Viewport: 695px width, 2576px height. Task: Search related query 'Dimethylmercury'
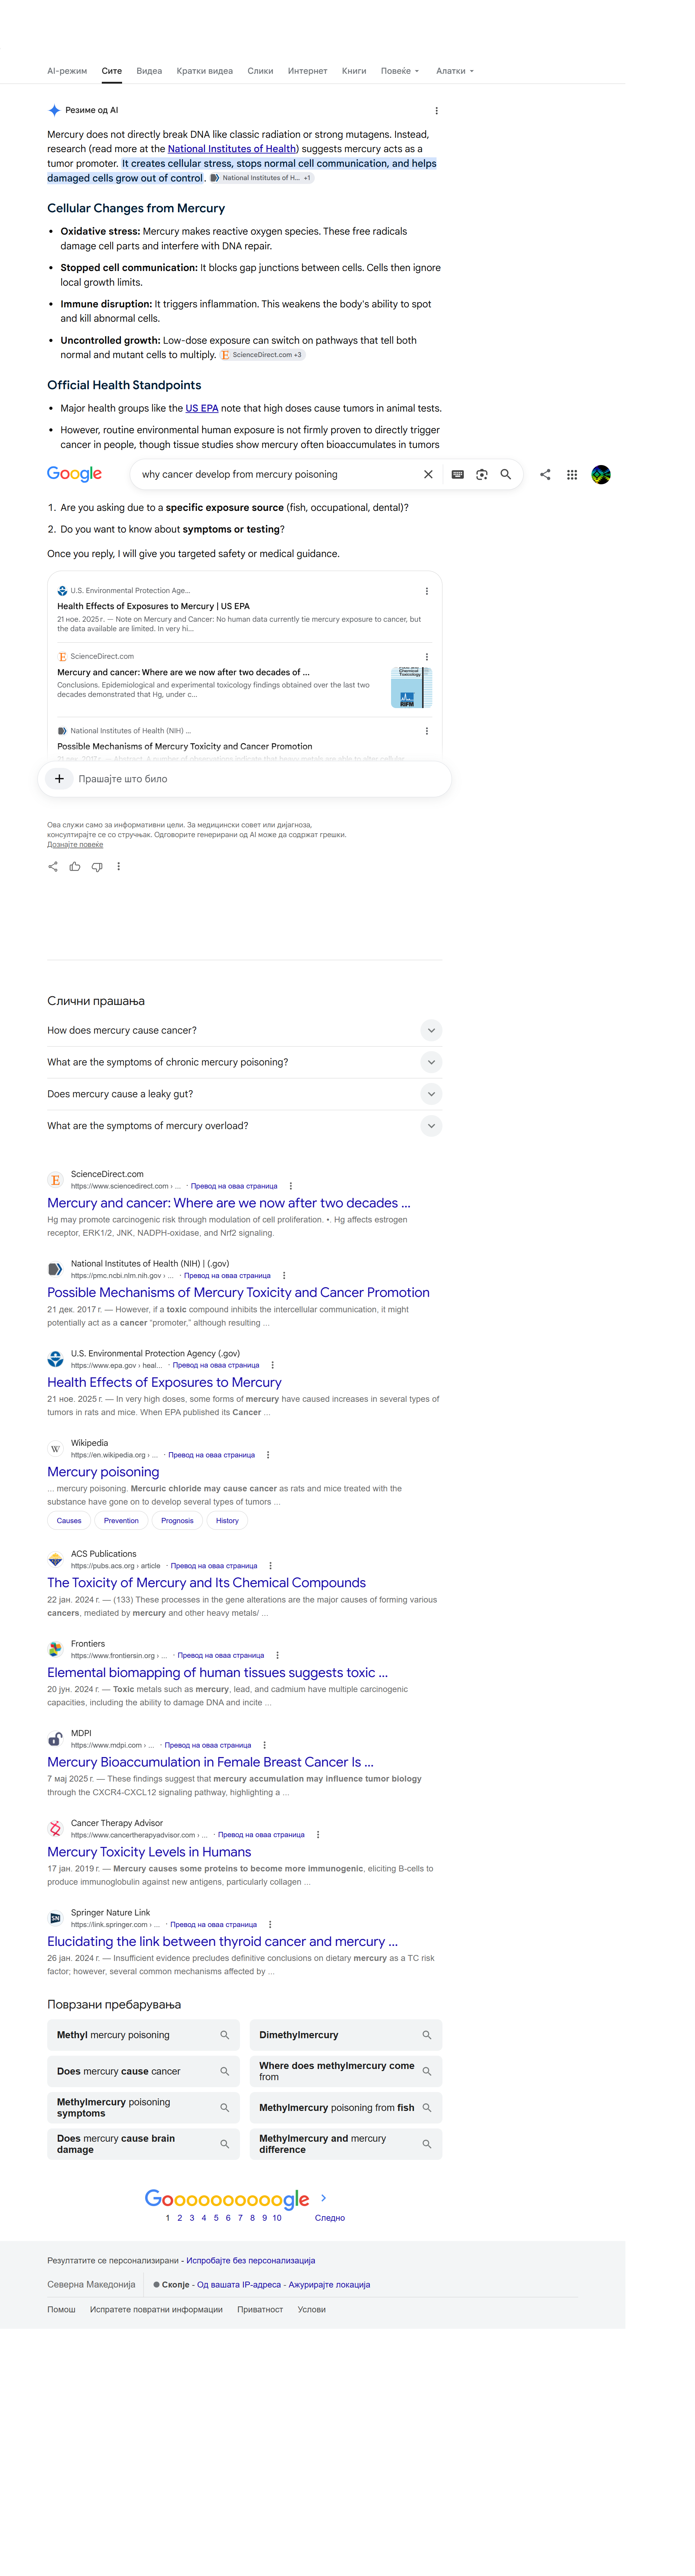[346, 2035]
